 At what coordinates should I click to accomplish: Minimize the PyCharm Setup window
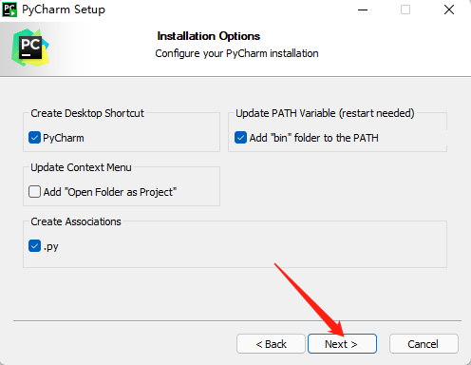363,10
